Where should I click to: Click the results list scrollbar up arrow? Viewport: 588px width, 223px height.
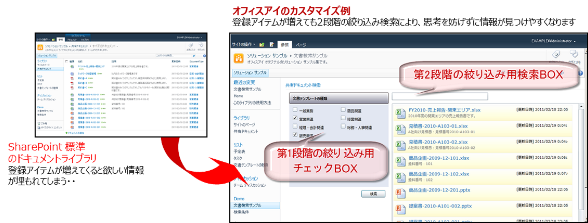pyautogui.click(x=581, y=106)
